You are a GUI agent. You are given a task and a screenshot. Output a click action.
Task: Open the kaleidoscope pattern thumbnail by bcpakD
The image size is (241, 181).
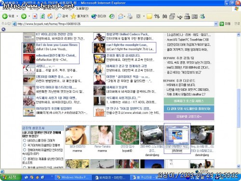click(127, 135)
